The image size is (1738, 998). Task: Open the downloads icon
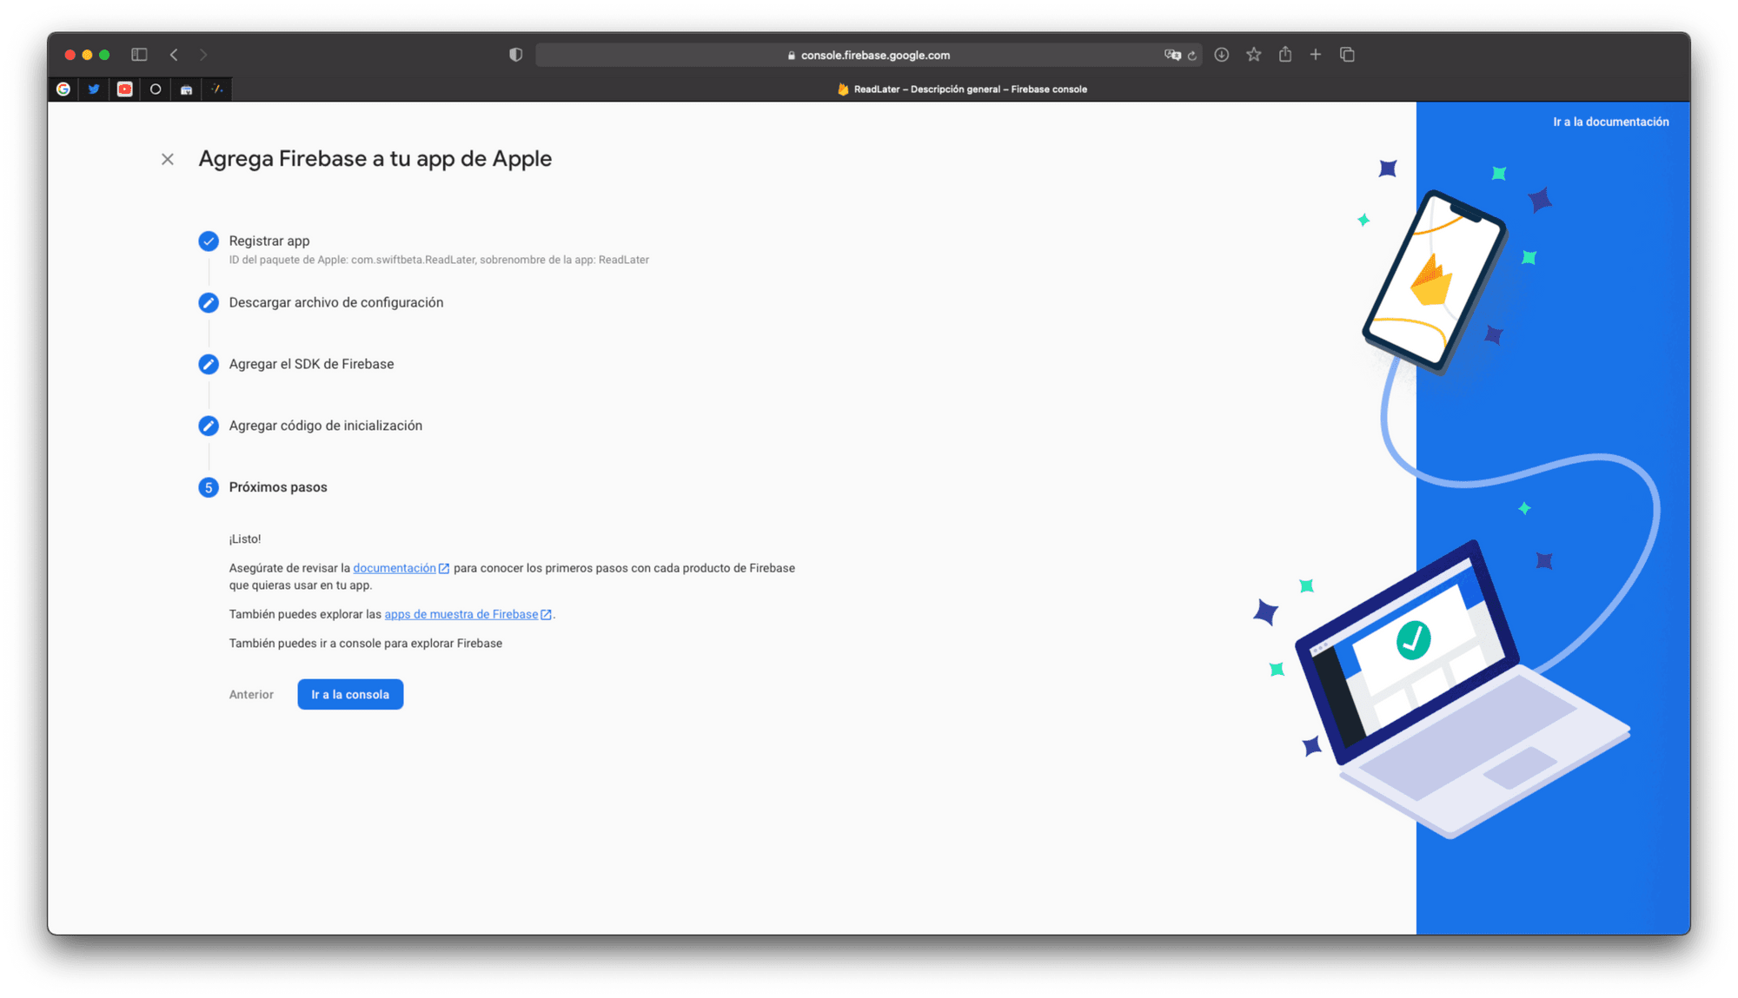[1222, 55]
